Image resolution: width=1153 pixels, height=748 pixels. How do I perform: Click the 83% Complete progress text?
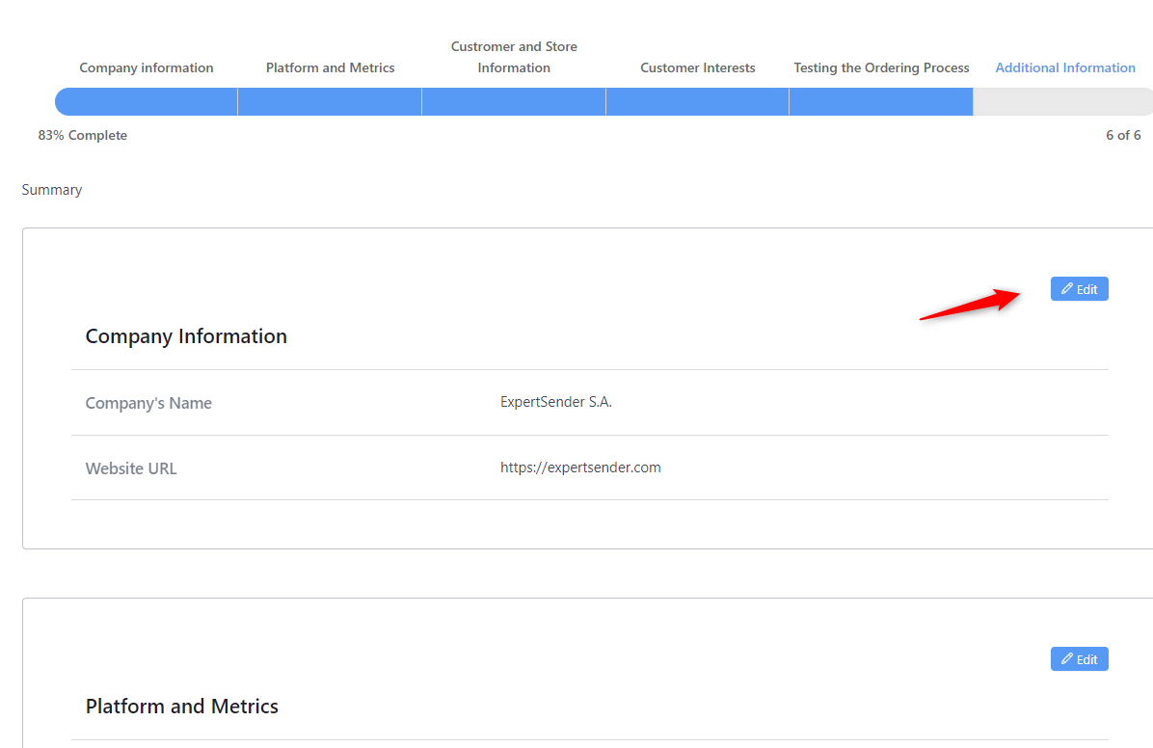coord(83,136)
